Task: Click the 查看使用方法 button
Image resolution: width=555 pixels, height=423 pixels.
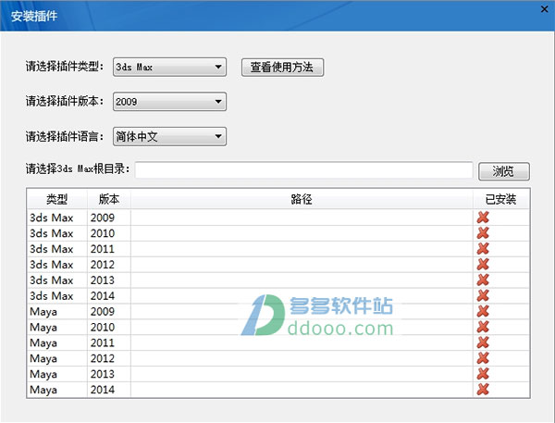Action: click(282, 68)
